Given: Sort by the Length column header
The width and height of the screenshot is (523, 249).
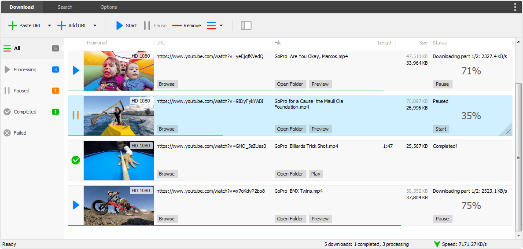Looking at the screenshot, I should coord(385,43).
